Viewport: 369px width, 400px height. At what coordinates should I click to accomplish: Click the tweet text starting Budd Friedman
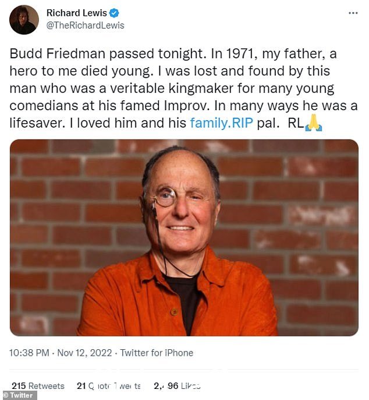click(183, 88)
